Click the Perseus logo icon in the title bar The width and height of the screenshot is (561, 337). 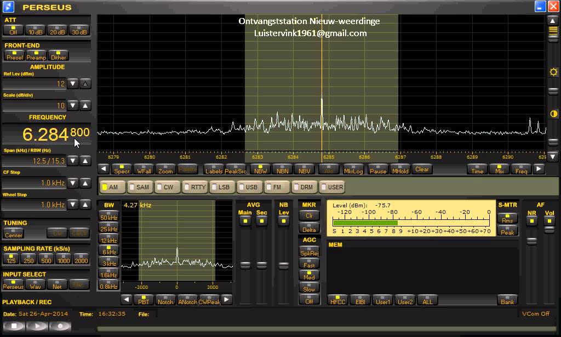(x=8, y=7)
